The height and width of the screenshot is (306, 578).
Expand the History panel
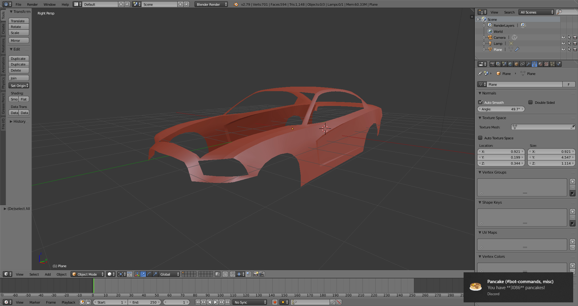coord(11,122)
